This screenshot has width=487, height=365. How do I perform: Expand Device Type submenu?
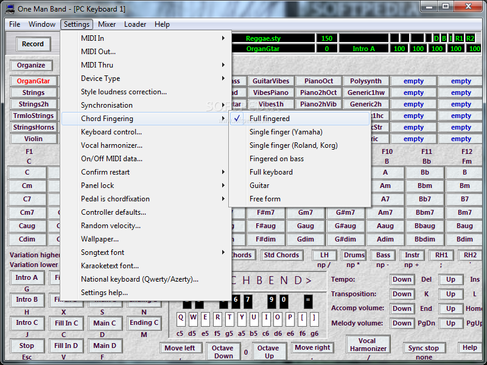146,78
